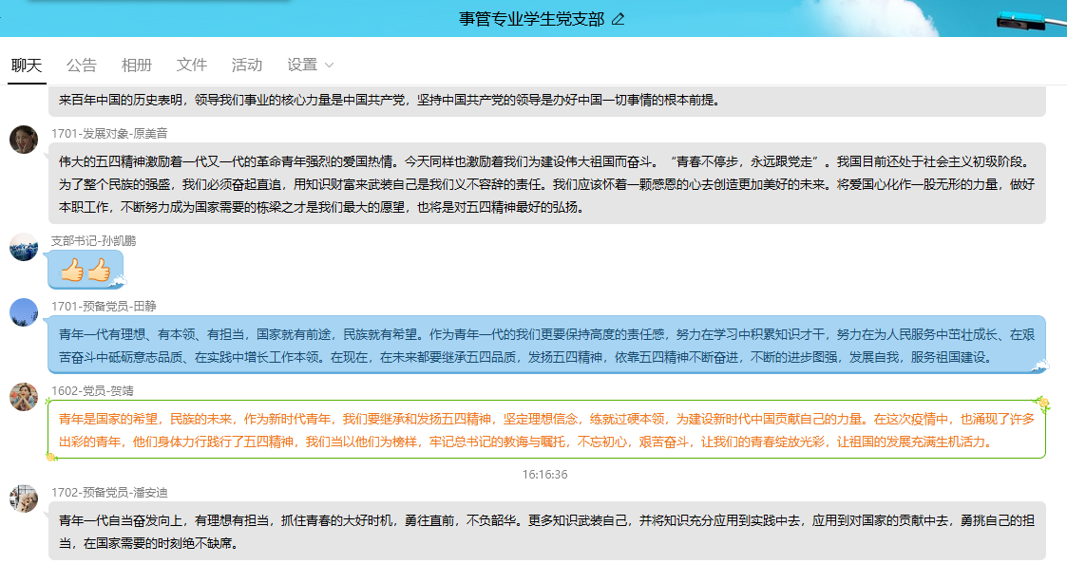The height and width of the screenshot is (564, 1067).
Task: Click 支部书记 孙凯鹏's avatar
Action: [x=24, y=247]
